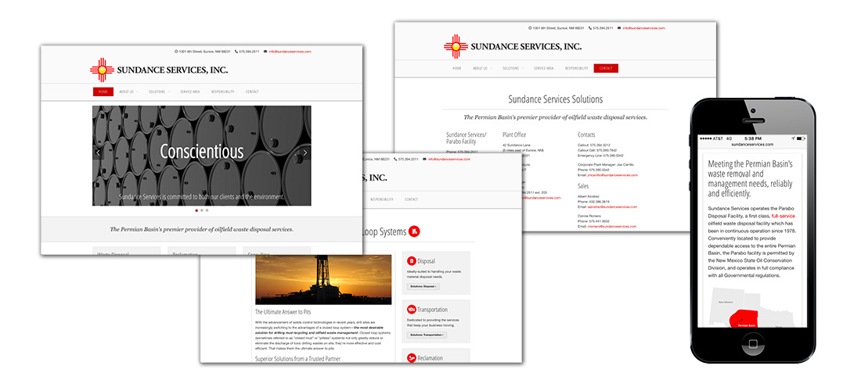Click the Solutions: Transportation button
861x391 pixels.
[427, 335]
